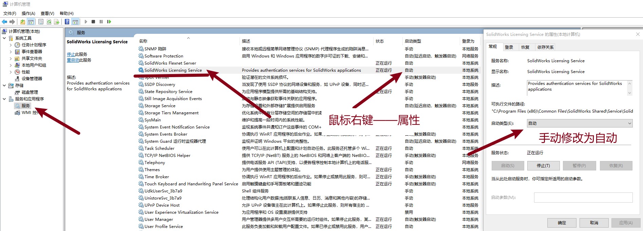Expand the 任务计划程序 tree node

tap(11, 45)
